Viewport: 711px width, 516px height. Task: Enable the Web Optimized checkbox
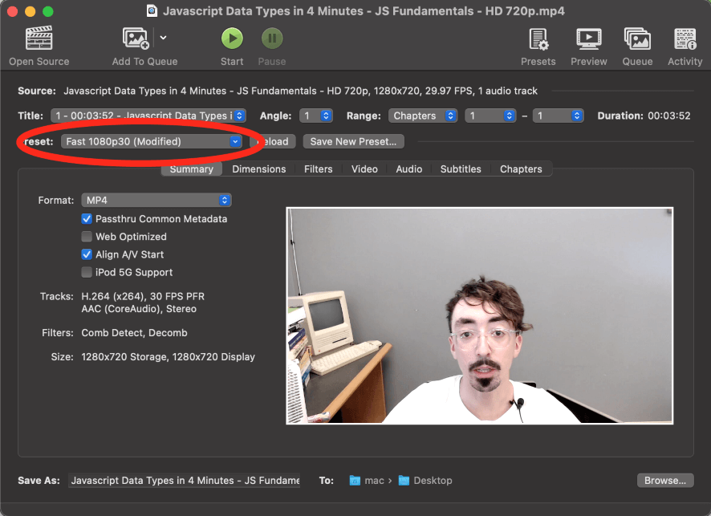click(87, 237)
